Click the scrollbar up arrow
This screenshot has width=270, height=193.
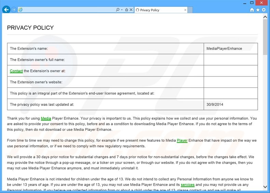tap(265, 17)
